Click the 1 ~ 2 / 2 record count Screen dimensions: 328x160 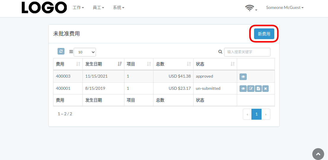tap(65, 114)
